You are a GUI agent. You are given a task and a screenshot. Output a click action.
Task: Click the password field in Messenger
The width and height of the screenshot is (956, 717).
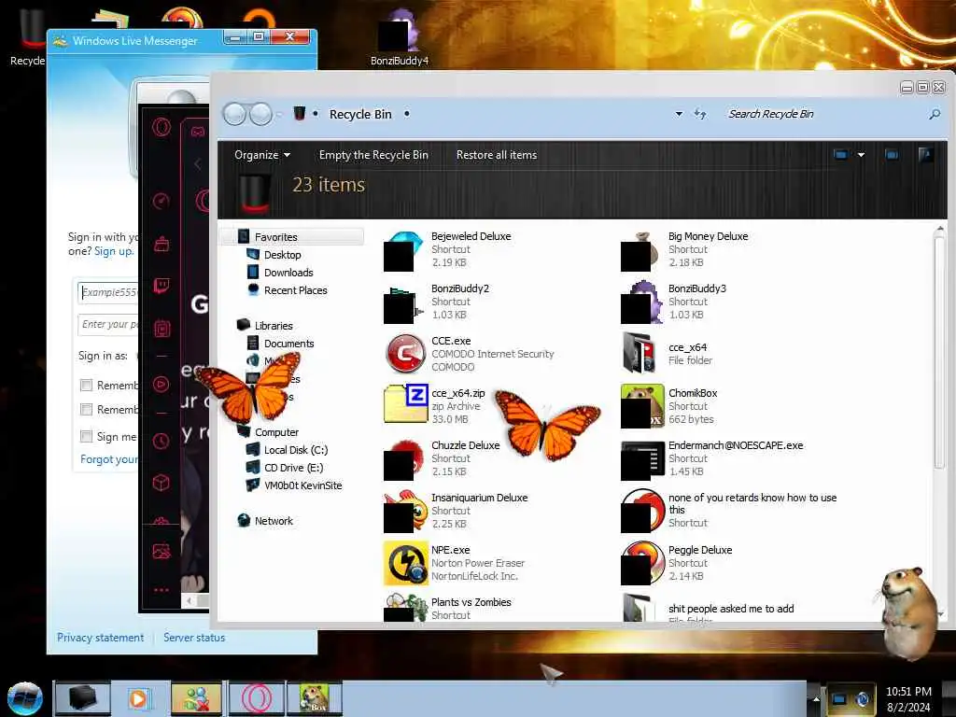point(108,324)
